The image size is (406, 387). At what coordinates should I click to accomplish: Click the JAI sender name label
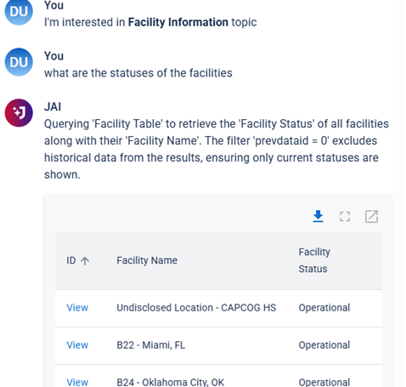53,107
